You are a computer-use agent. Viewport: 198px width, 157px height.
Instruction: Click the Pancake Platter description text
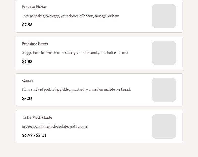coord(70,16)
